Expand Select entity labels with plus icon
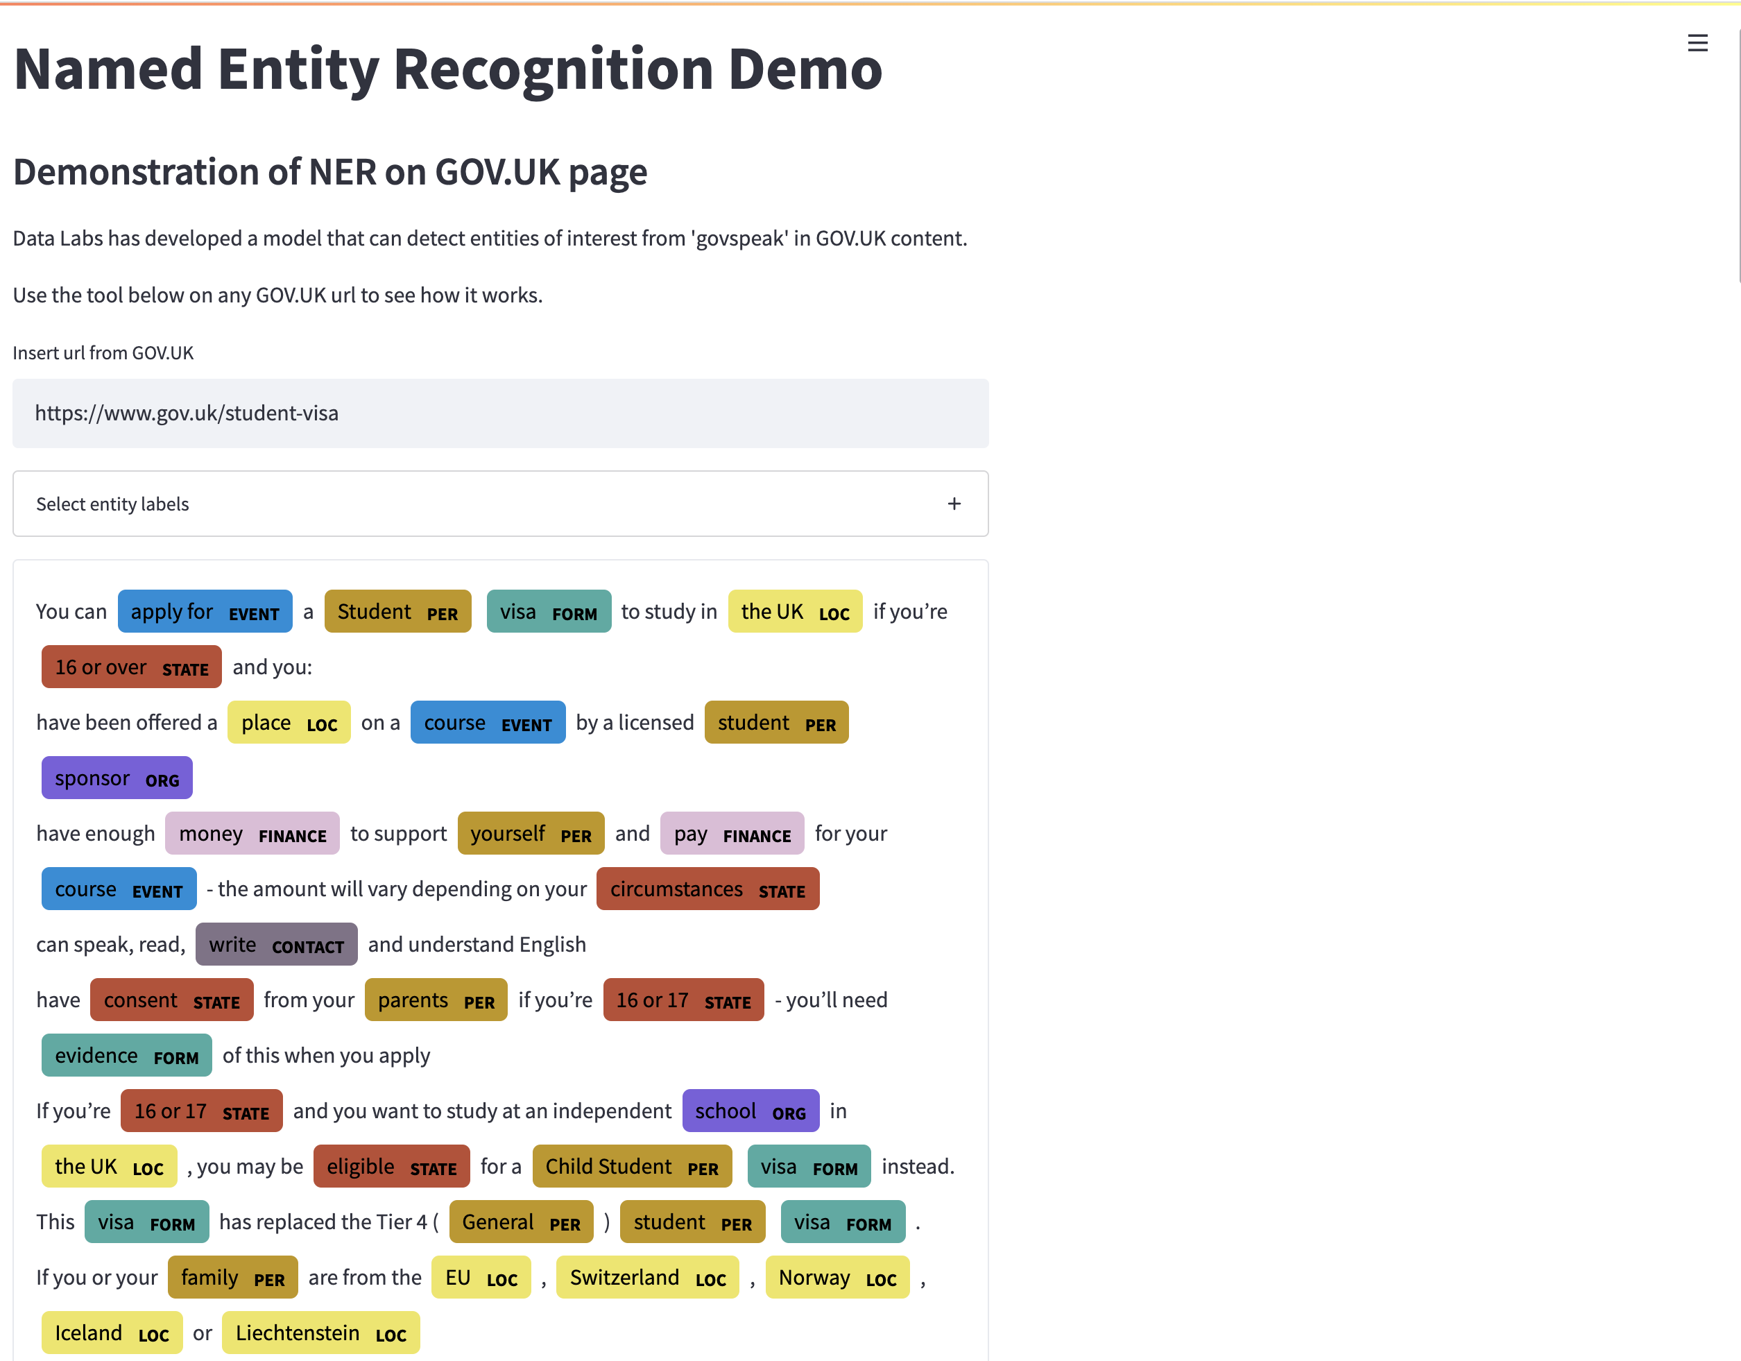1741x1361 pixels. 954,504
